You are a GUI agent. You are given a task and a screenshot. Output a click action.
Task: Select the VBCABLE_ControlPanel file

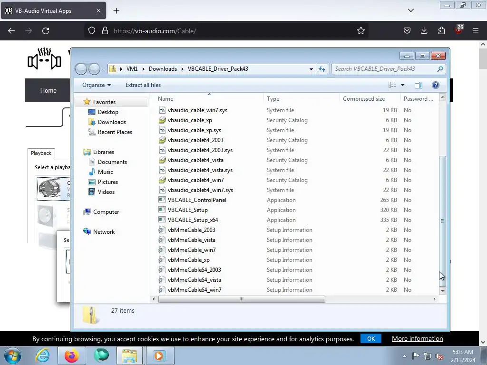tap(197, 200)
